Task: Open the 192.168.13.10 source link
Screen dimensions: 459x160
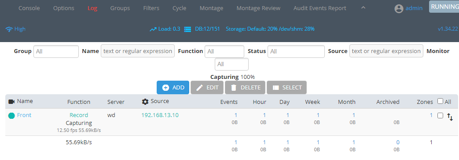Action: pos(160,115)
